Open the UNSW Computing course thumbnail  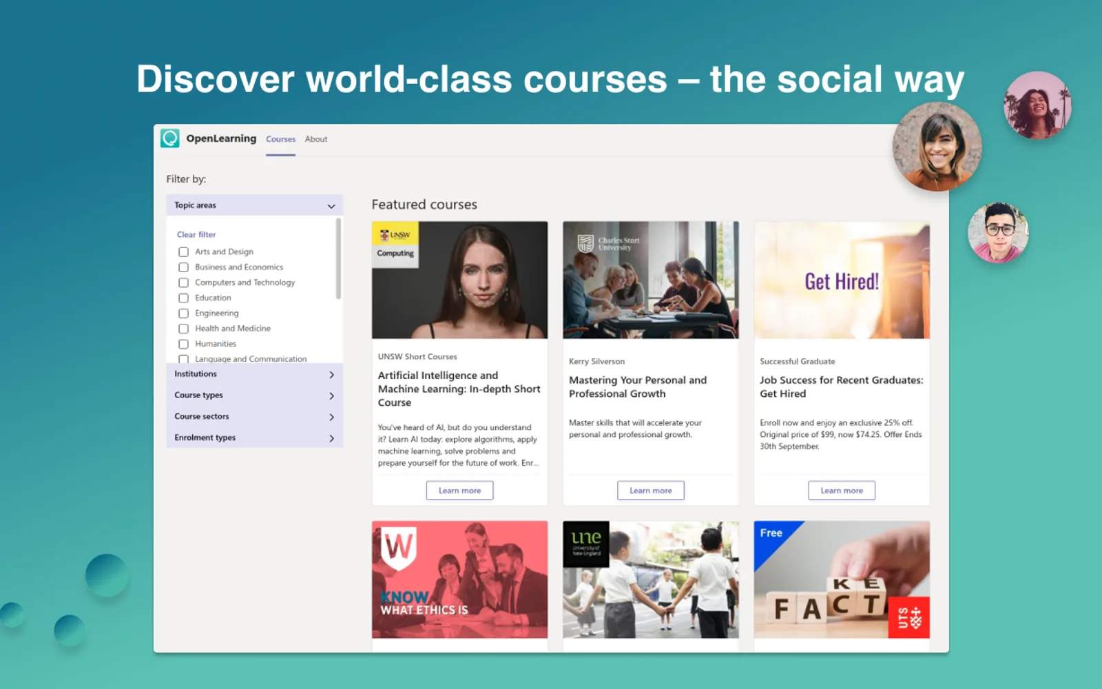coord(459,280)
